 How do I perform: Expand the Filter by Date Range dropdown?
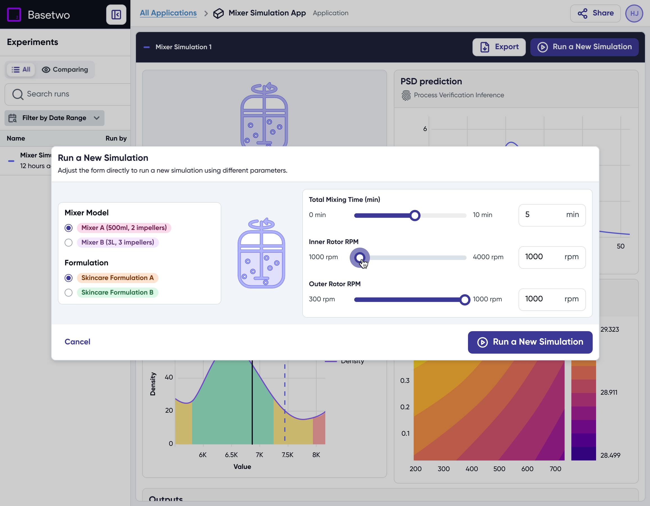pyautogui.click(x=54, y=118)
